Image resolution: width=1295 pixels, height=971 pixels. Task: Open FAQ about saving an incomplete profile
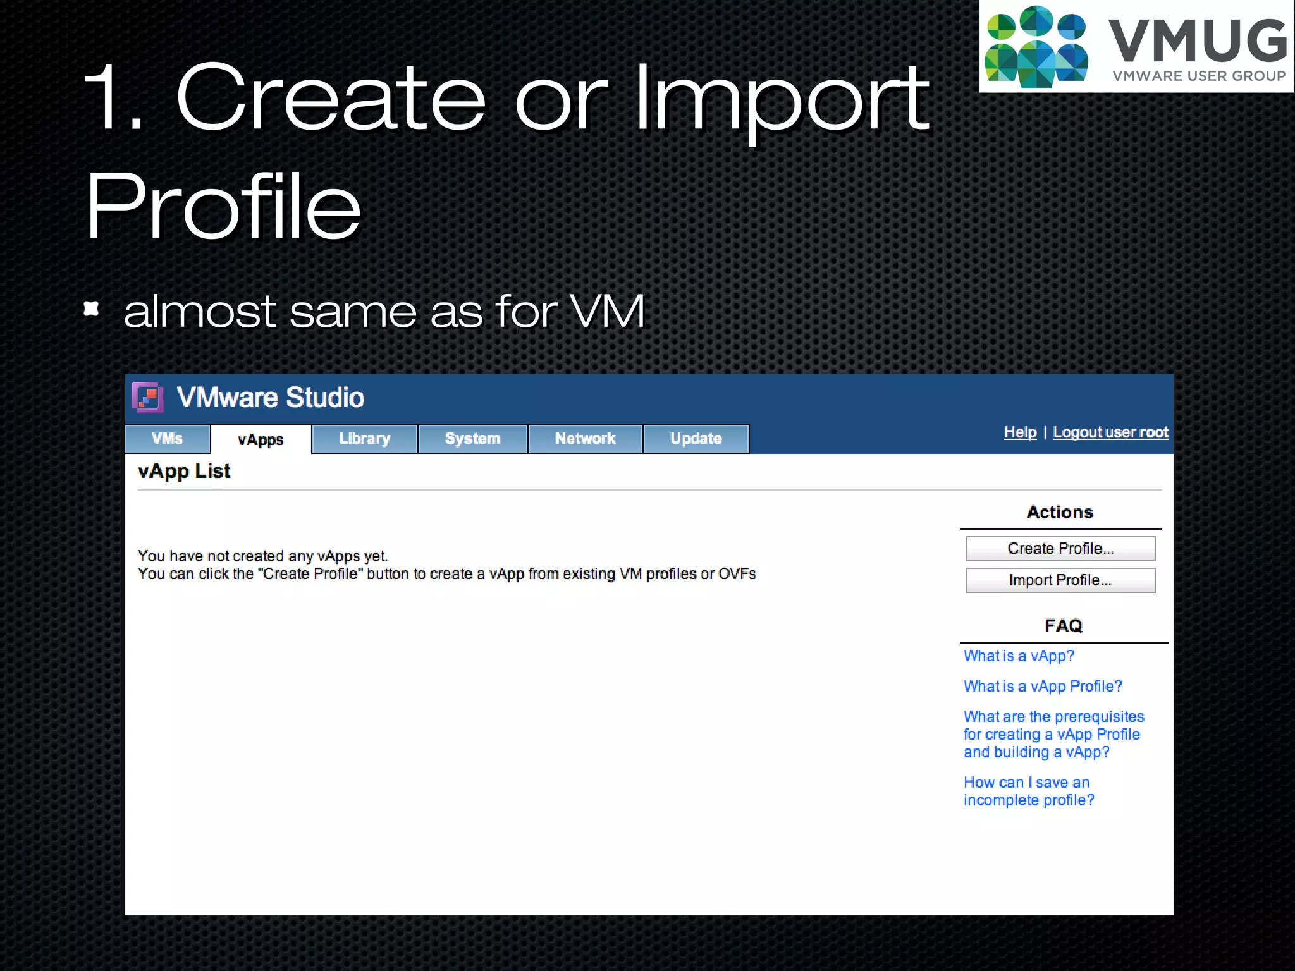pyautogui.click(x=1029, y=791)
